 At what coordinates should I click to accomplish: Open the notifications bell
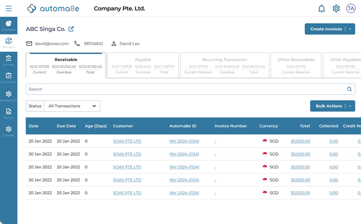[x=322, y=8]
